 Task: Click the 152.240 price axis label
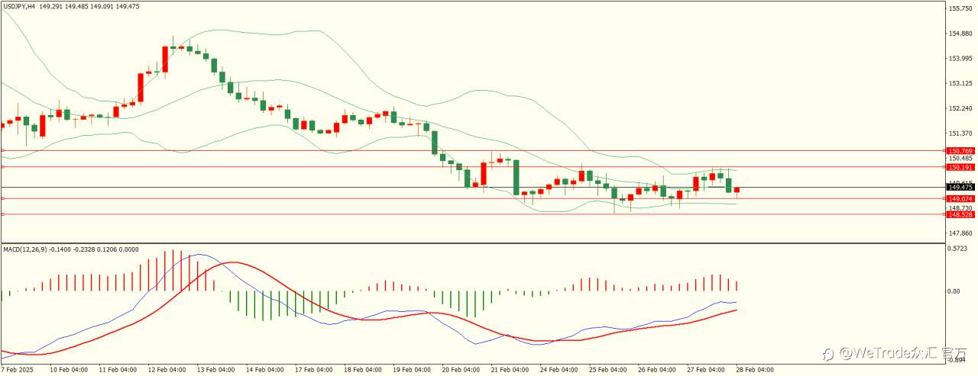coord(960,108)
